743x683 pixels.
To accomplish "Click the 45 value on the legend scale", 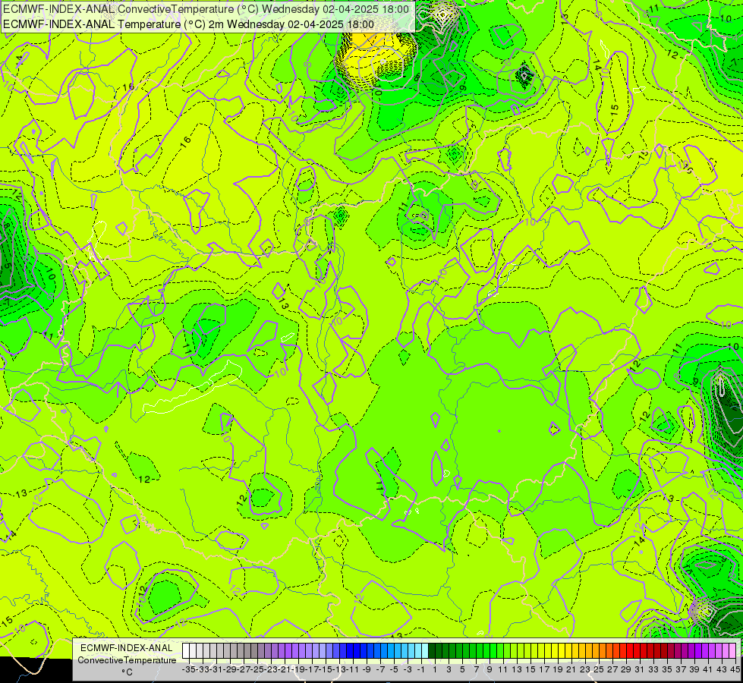I will 735,669.
